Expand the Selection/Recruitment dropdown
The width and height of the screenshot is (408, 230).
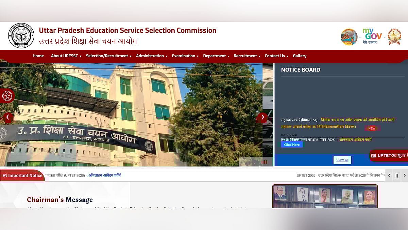tap(108, 56)
